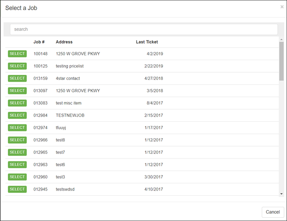The height and width of the screenshot is (221, 287).
Task: Select job 100148 at 1250 W Grove Pkwy
Action: click(x=17, y=54)
